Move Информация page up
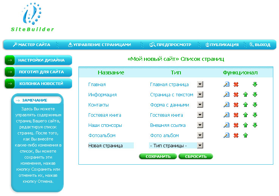 point(245,94)
